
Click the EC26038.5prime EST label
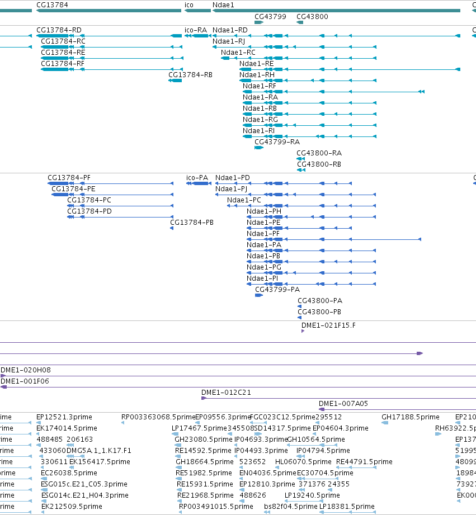tap(69, 473)
